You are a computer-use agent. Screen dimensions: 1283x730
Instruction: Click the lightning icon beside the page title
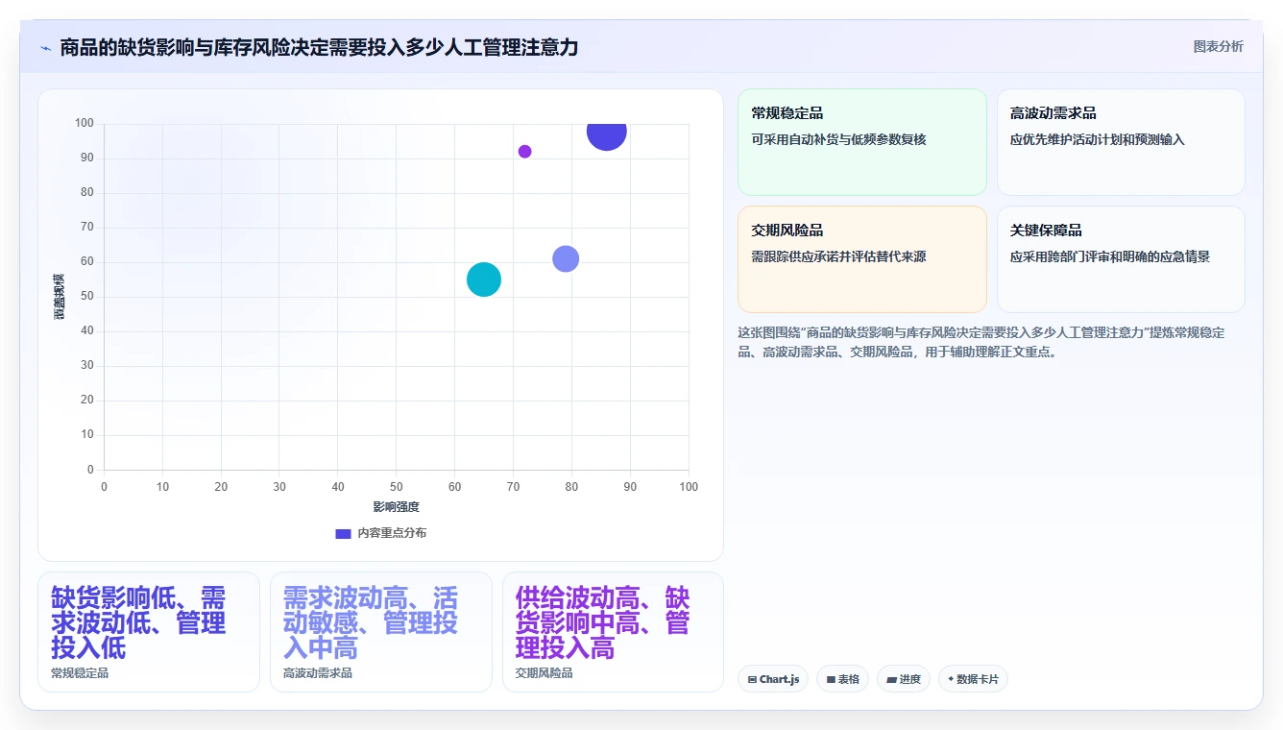[x=45, y=48]
